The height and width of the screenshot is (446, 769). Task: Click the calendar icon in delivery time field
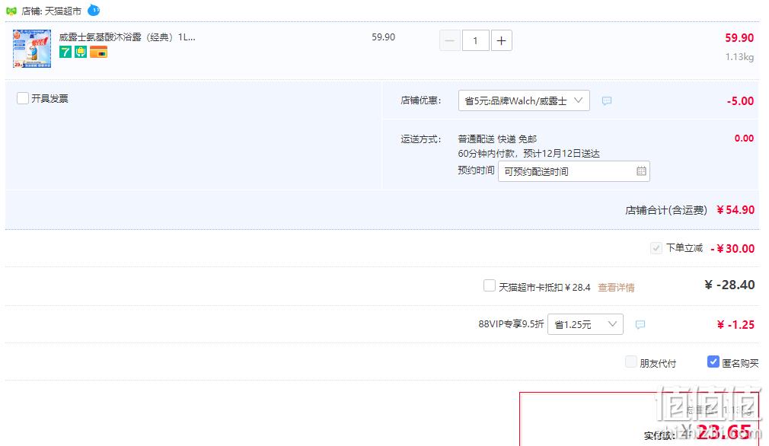[x=641, y=171]
